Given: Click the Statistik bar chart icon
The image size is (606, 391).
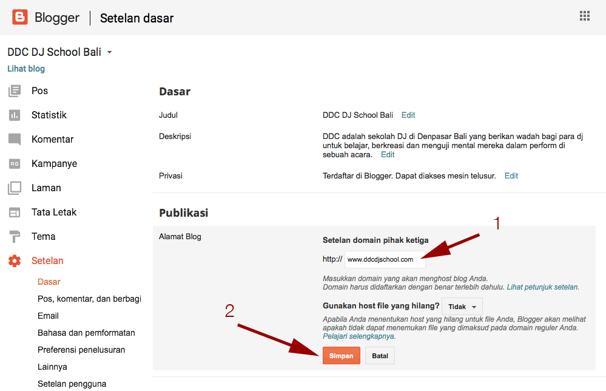Looking at the screenshot, I should click(15, 115).
